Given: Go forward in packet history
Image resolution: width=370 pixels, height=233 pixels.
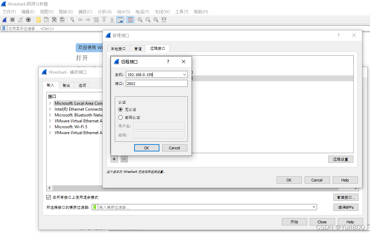Looking at the screenshot, I should coord(88,20).
